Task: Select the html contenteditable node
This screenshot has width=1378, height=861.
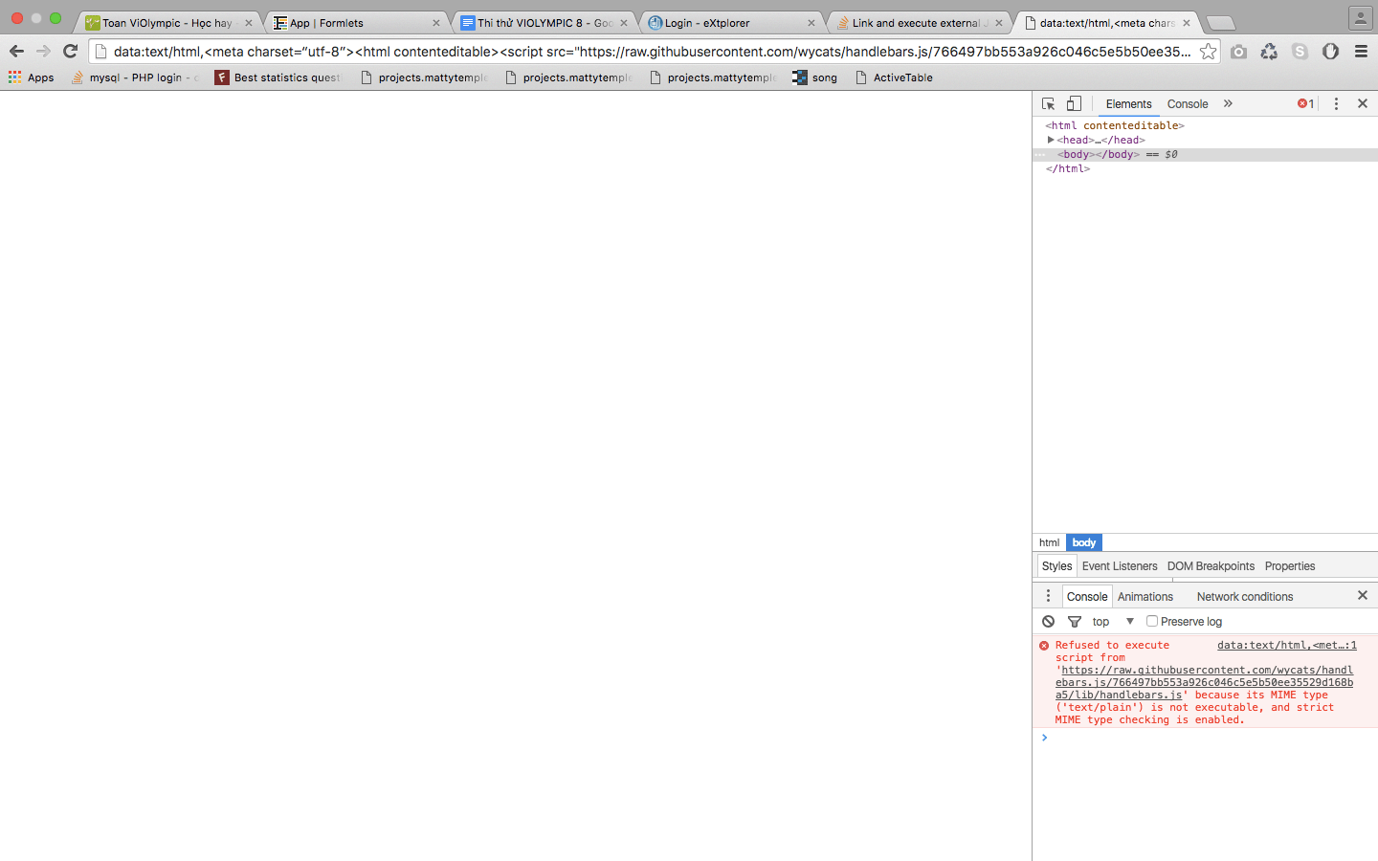Action: [x=1115, y=125]
